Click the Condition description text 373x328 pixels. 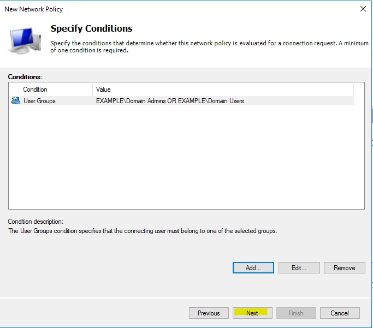pos(143,231)
